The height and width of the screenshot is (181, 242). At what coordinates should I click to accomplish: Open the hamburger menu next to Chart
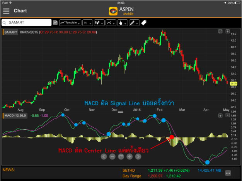(6, 10)
